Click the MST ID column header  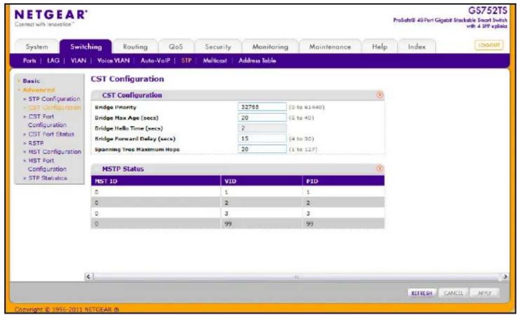click(155, 181)
